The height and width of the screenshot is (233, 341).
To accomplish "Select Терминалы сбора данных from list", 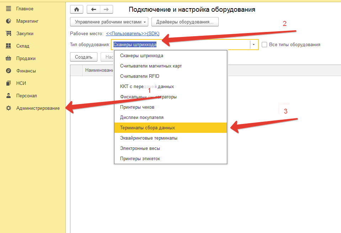I will [x=148, y=128].
